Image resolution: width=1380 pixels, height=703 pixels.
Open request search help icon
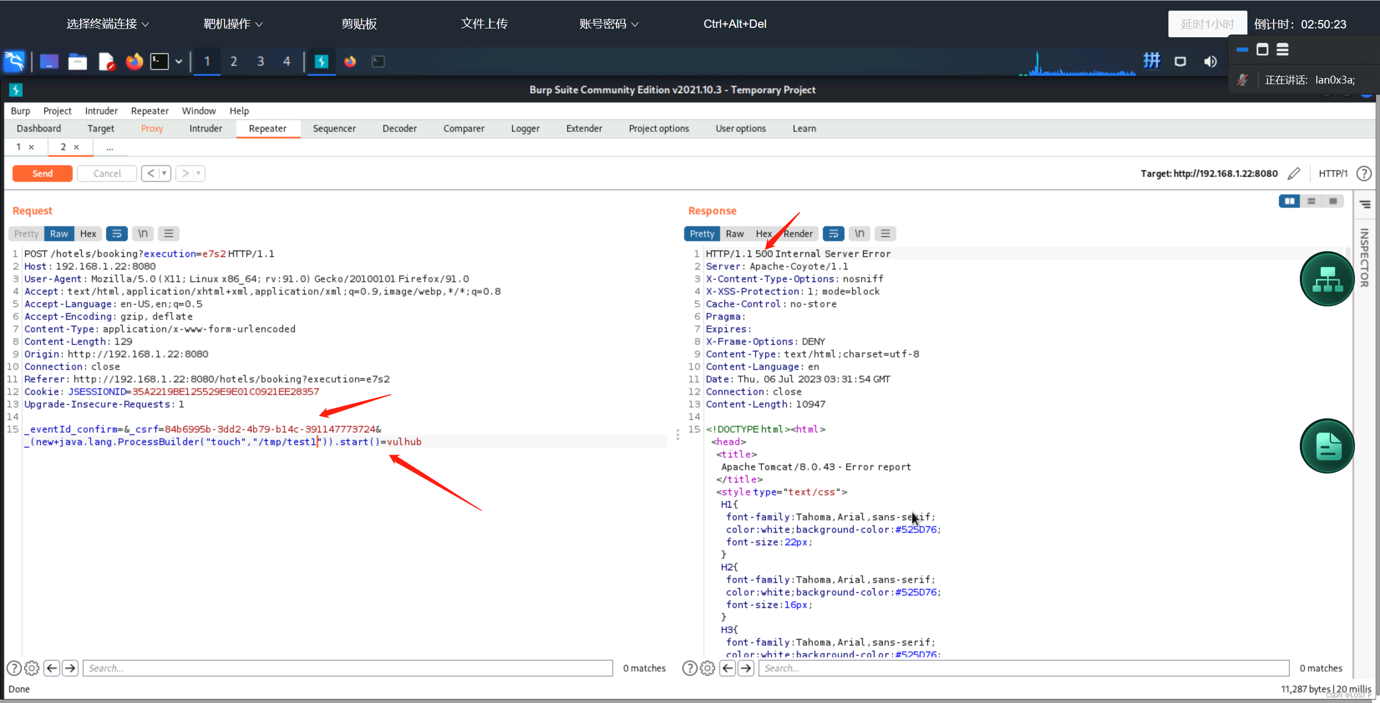point(14,668)
